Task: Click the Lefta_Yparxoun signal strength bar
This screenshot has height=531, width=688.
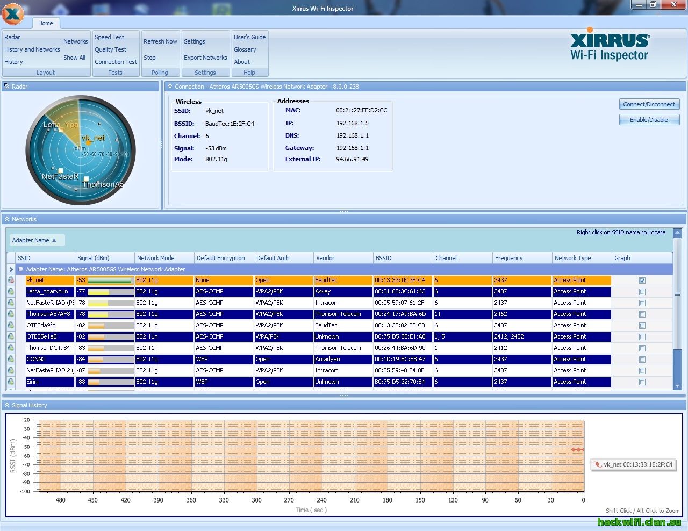Action: click(110, 292)
